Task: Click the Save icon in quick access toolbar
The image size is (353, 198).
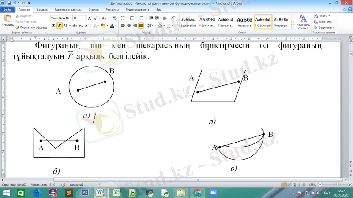Action: (x=9, y=3)
